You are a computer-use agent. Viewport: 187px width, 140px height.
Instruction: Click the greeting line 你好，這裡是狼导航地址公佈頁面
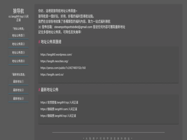point(58,11)
